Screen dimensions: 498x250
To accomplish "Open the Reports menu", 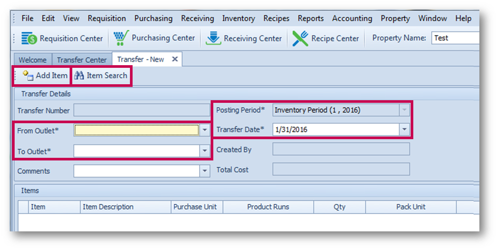I will 310,18.
